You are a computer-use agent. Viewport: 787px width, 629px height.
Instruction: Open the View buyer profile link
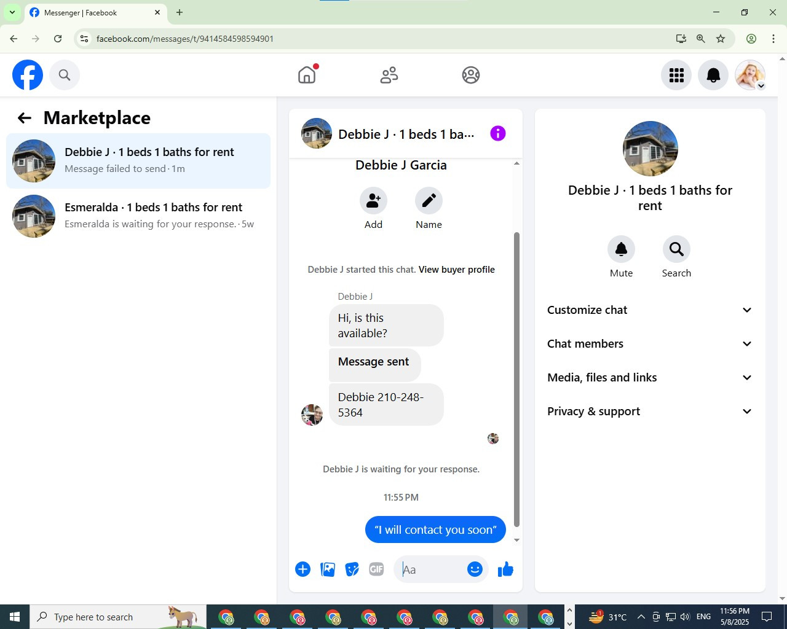click(x=457, y=270)
